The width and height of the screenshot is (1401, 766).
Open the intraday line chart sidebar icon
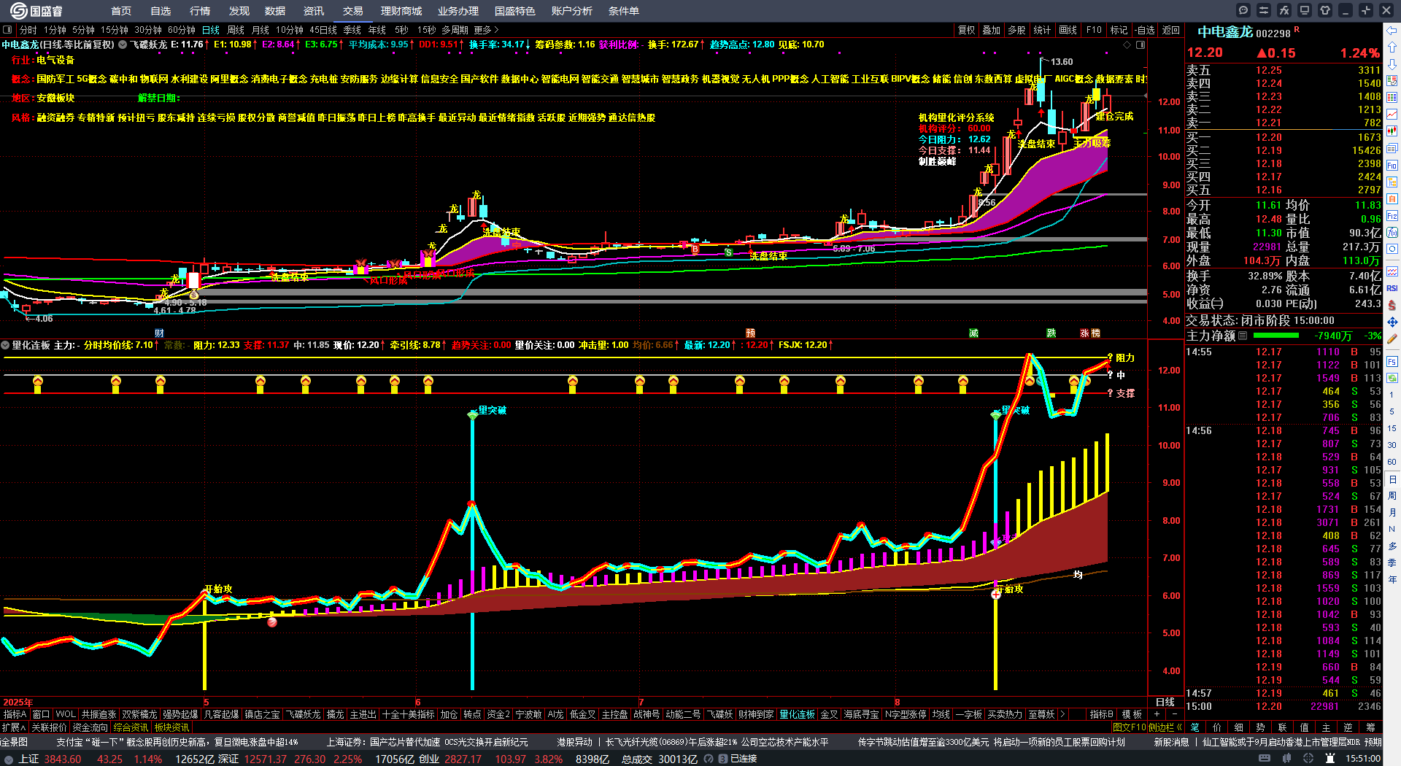pos(1392,114)
